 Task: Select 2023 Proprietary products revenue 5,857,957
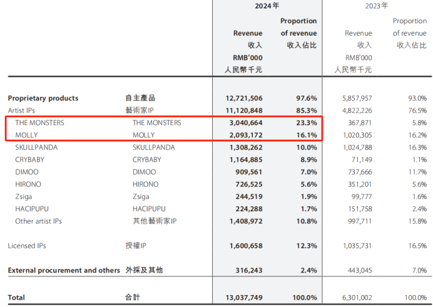coord(357,98)
